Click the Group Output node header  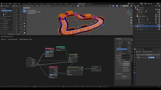click(96, 67)
